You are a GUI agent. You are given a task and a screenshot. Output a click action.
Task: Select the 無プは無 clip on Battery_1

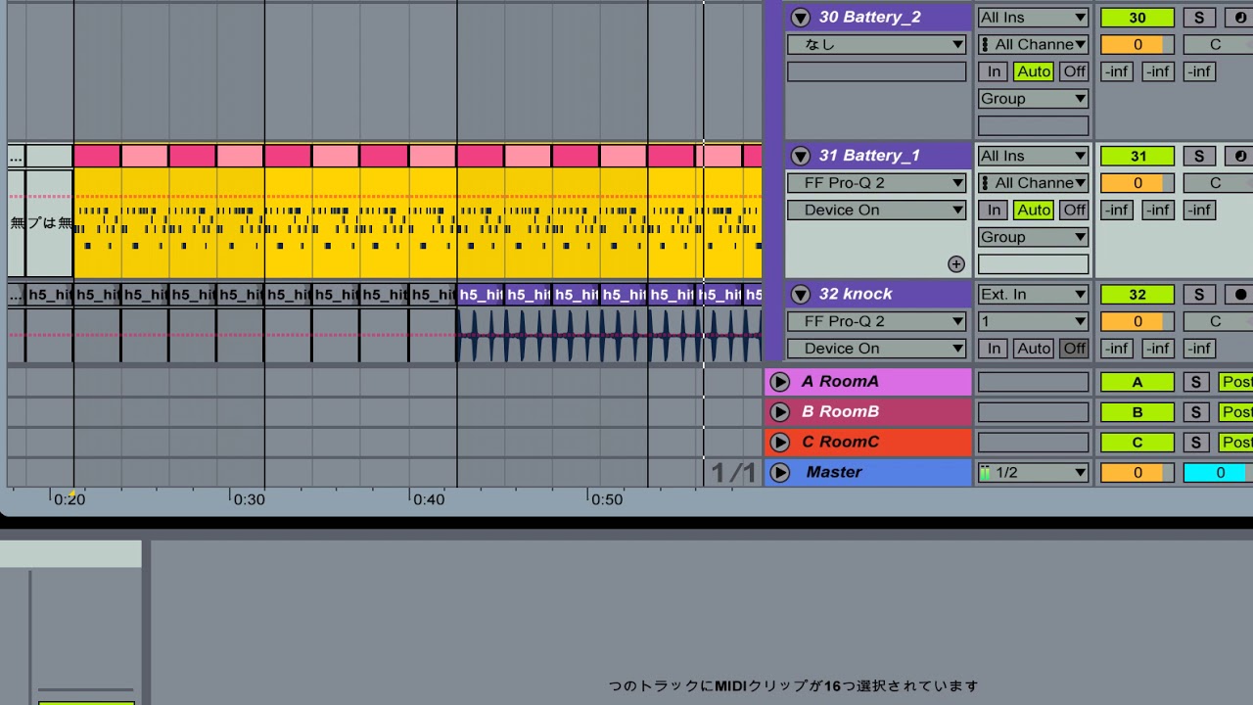point(40,223)
